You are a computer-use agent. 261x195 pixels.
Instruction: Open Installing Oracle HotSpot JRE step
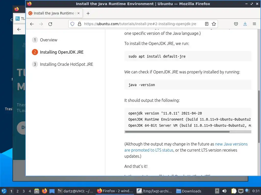62,64
